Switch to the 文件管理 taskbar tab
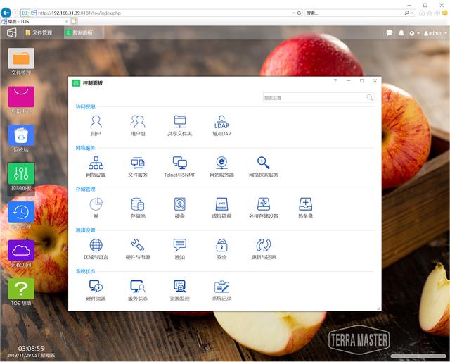450x362 pixels. point(39,32)
